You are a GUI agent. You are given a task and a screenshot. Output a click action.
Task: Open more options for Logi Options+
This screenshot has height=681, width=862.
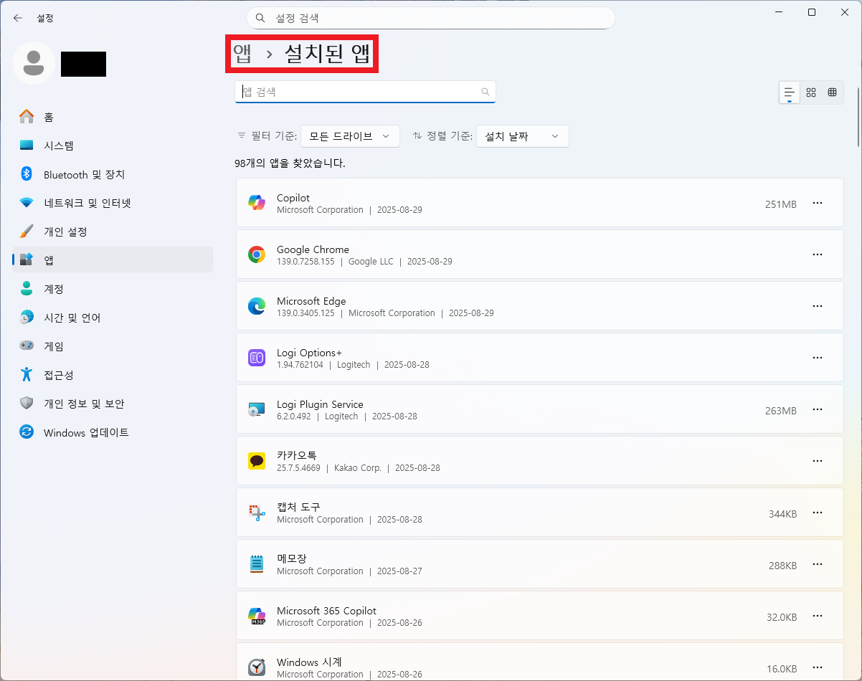(818, 358)
